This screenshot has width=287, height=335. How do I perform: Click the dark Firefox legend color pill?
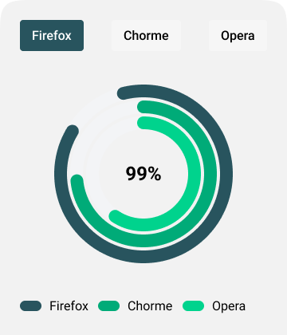tap(30, 305)
